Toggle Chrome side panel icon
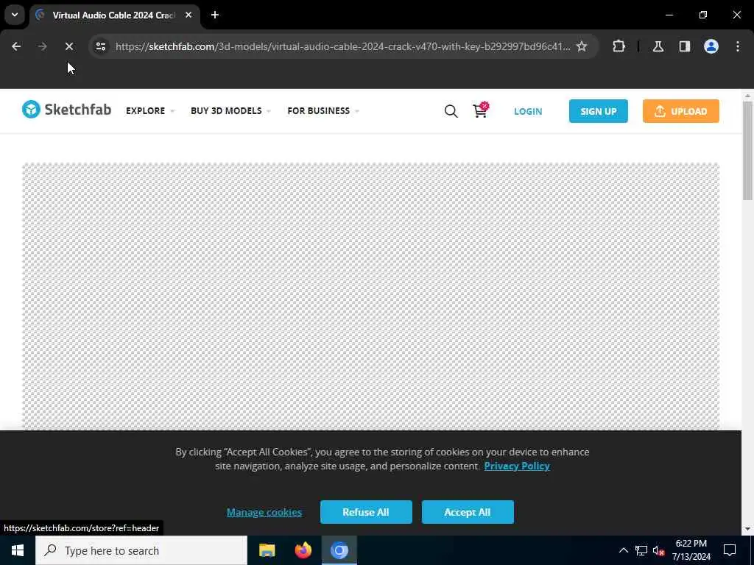 (684, 46)
